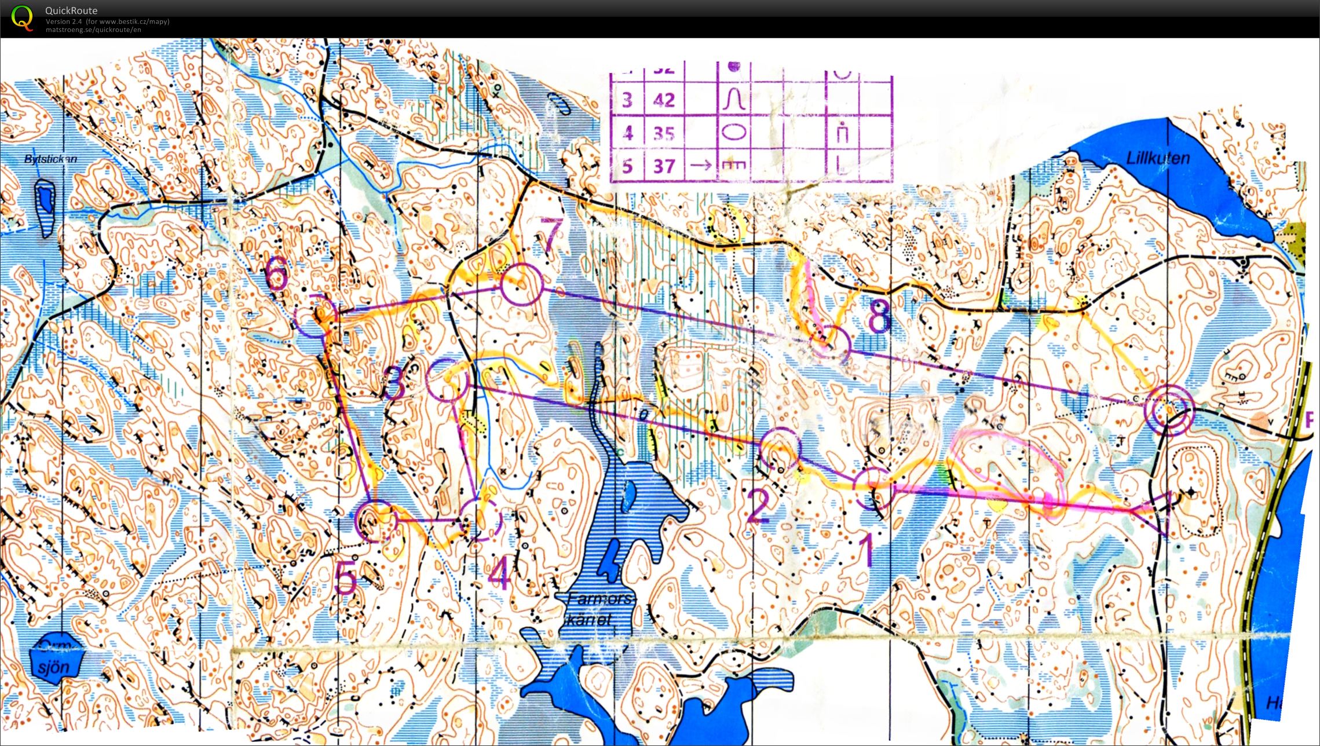Click the purple number label '5' on the map
Viewport: 1320px width, 746px height.
tap(346, 579)
